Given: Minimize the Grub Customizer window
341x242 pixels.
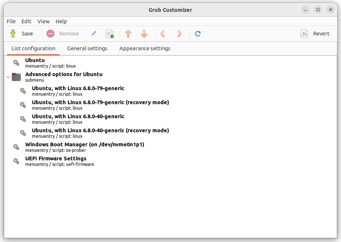Looking at the screenshot, I should click(305, 10).
